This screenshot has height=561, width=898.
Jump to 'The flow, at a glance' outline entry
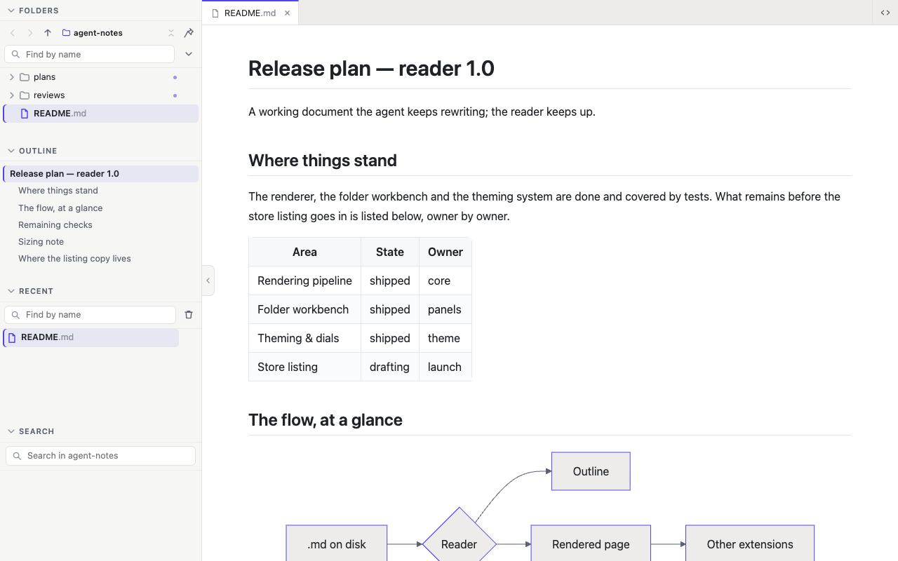click(x=60, y=208)
